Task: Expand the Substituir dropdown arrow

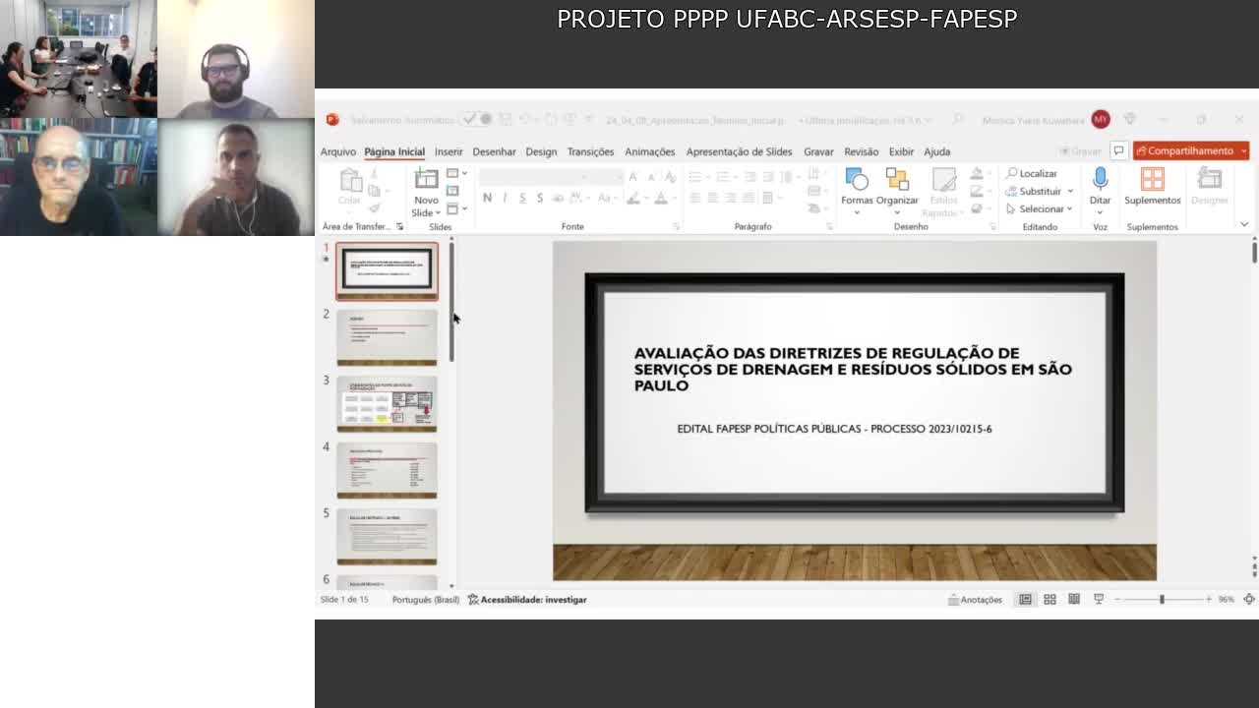Action: tap(1070, 191)
